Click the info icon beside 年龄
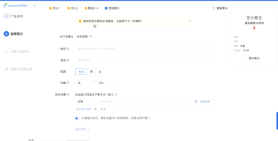278x141 pixels. point(68,83)
